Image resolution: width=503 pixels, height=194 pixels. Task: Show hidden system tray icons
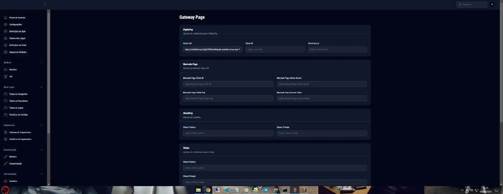click(x=462, y=190)
